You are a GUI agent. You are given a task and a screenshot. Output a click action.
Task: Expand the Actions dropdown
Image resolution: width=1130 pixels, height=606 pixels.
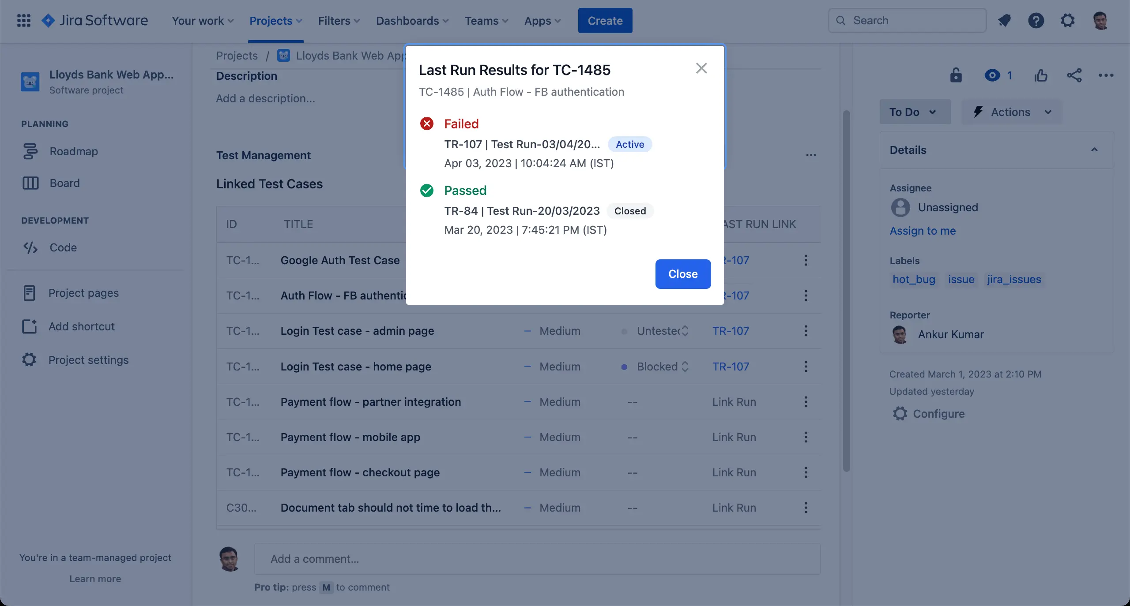coord(1012,112)
